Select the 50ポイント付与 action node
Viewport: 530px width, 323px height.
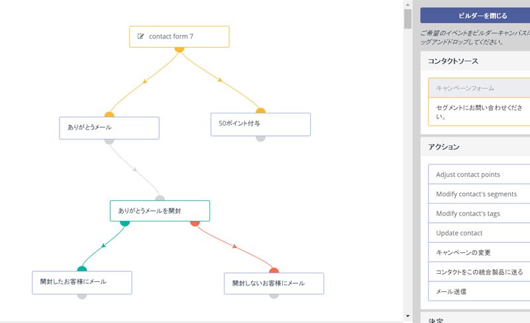(x=260, y=125)
